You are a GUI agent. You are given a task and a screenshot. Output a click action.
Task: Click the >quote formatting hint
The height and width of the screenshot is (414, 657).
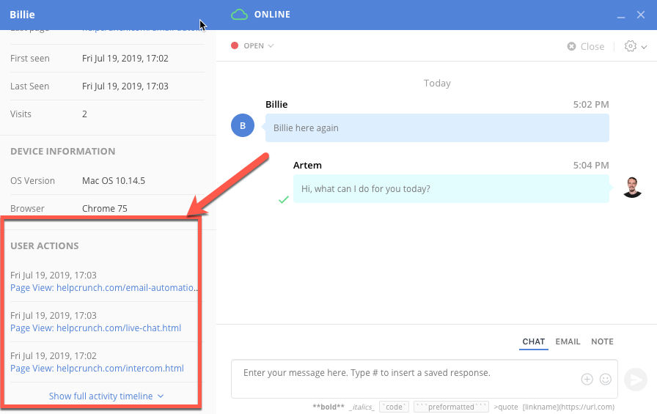click(x=506, y=407)
